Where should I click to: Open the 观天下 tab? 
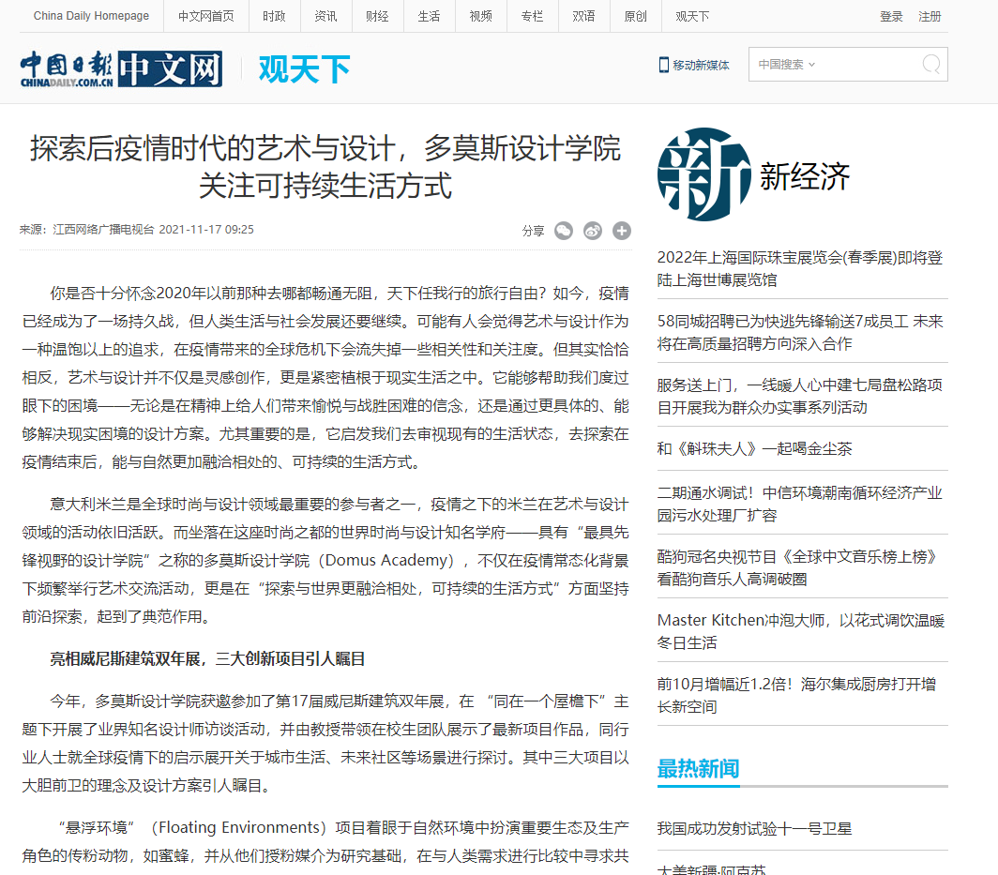pos(691,16)
